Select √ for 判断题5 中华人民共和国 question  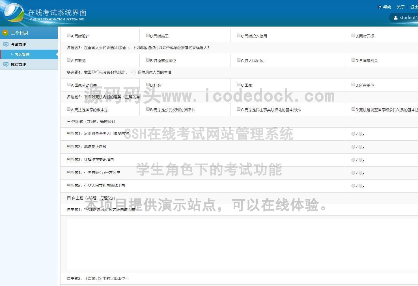(x=353, y=186)
